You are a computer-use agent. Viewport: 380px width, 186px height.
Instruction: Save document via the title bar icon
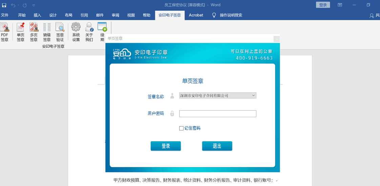(4, 5)
